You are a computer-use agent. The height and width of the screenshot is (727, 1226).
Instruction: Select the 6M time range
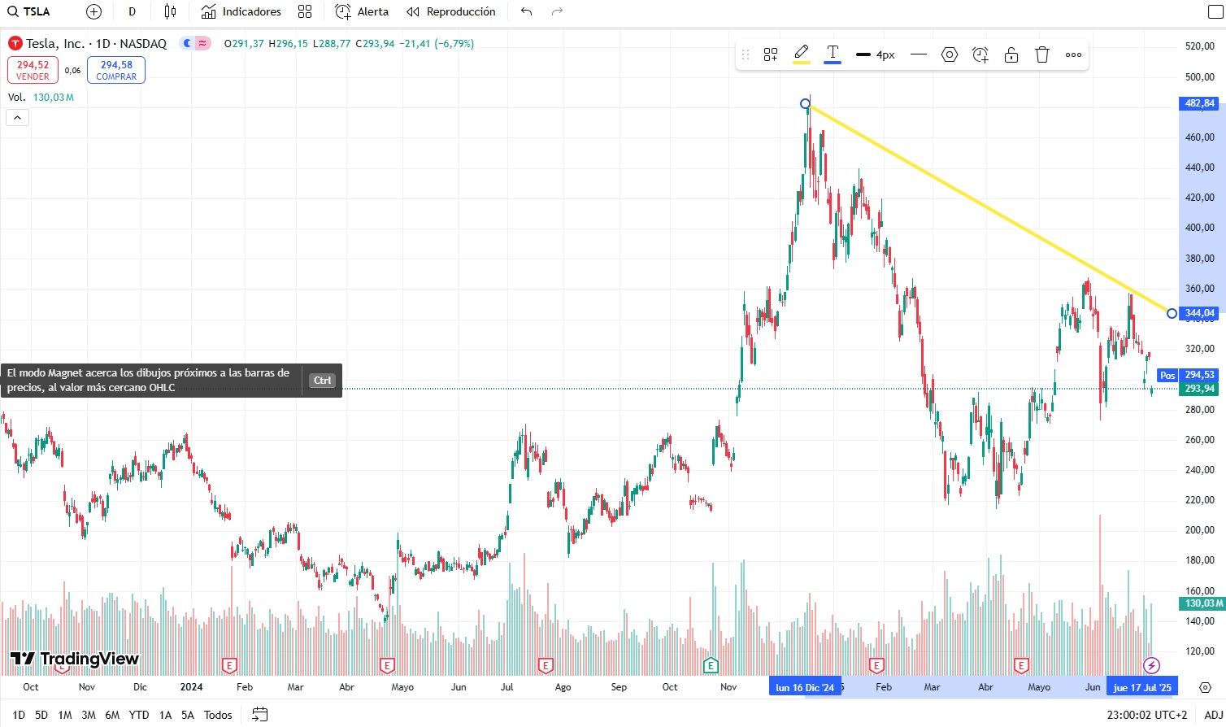point(112,715)
